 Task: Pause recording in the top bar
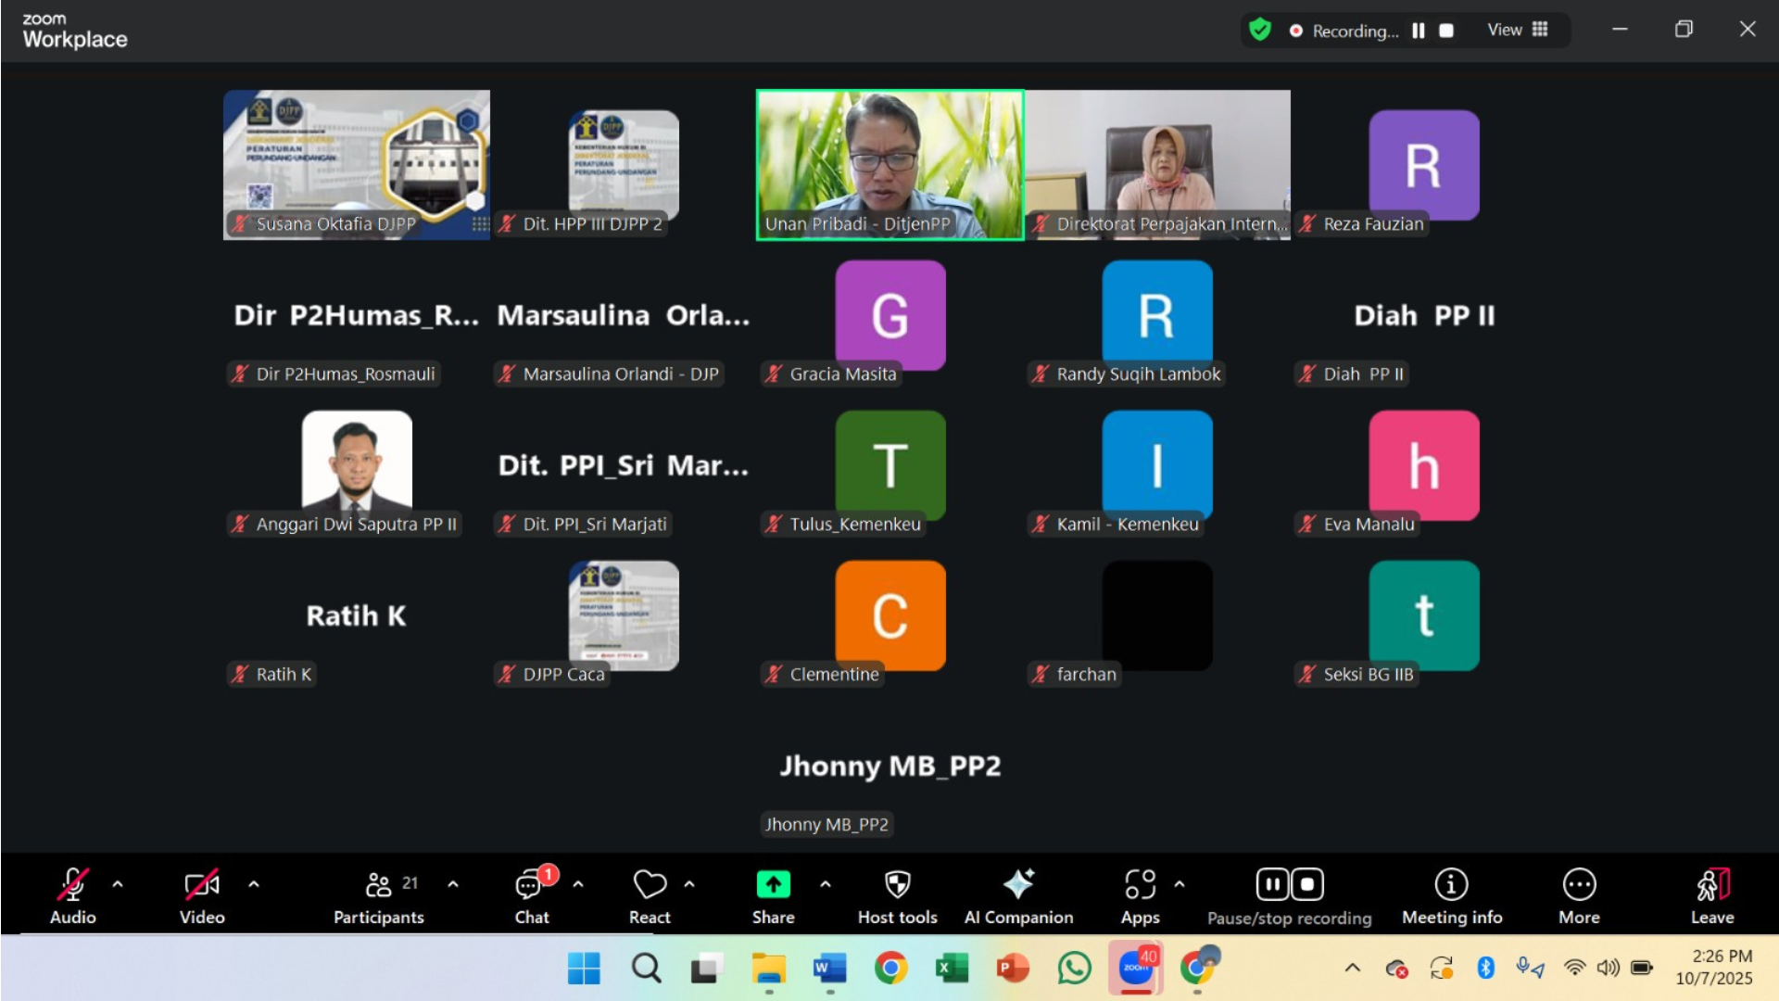click(1418, 31)
